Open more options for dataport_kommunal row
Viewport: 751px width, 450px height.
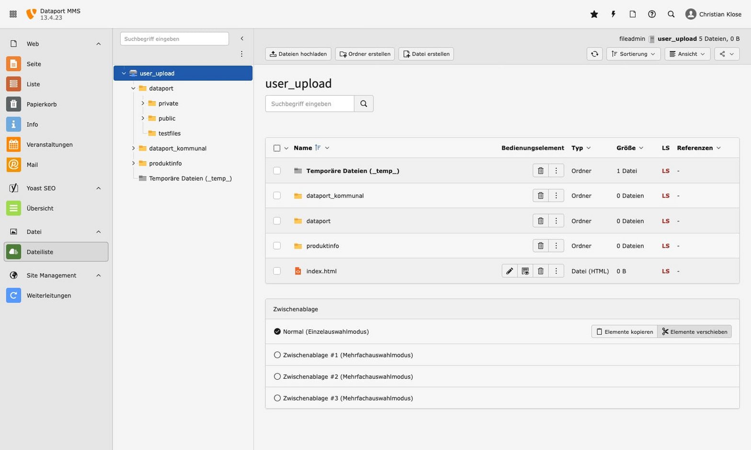pos(556,196)
